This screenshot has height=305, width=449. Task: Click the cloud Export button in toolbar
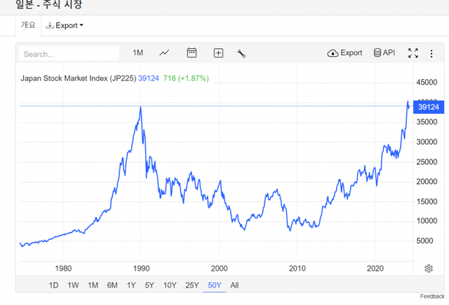pos(344,53)
